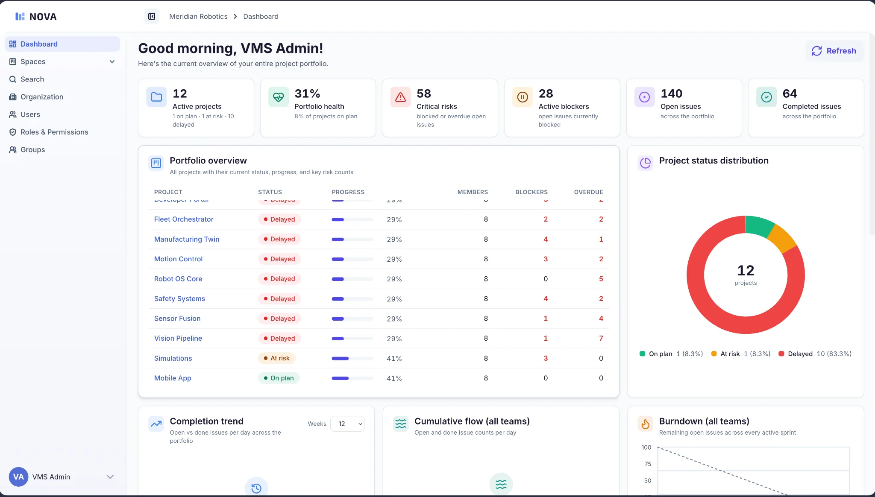Click Robot OS Core overdue value 5
The image size is (875, 497).
click(601, 279)
